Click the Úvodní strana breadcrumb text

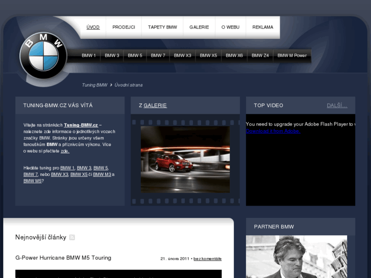pyautogui.click(x=129, y=85)
